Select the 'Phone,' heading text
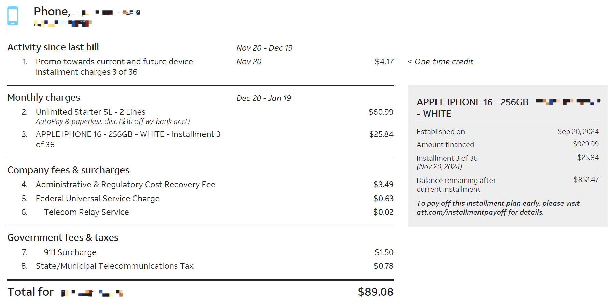Image resolution: width=614 pixels, height=305 pixels. tap(52, 12)
